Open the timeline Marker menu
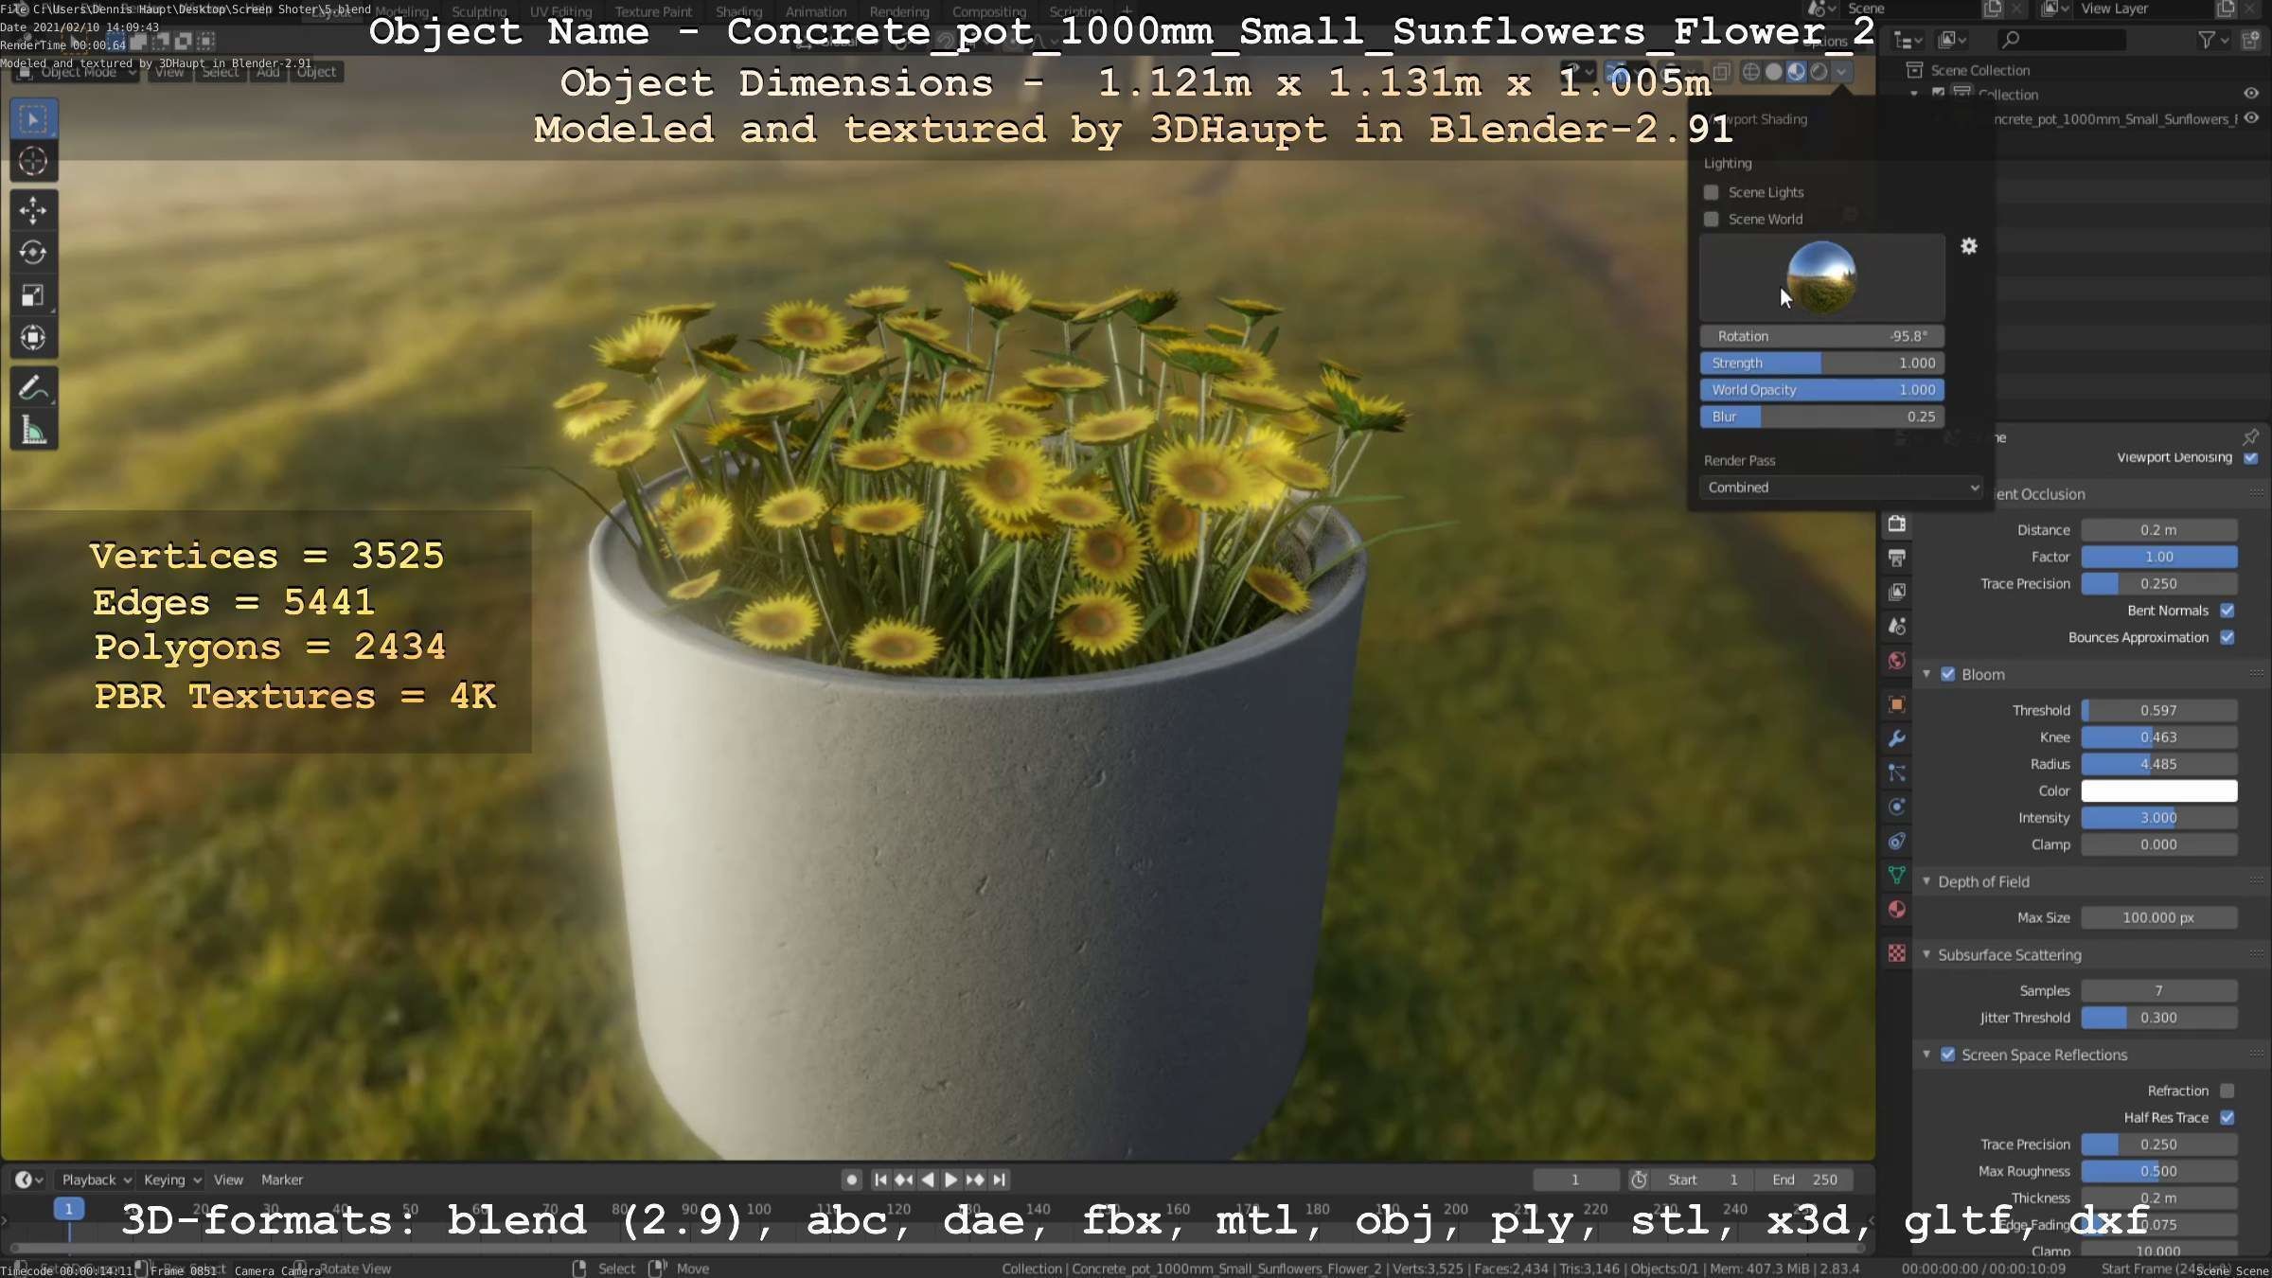This screenshot has height=1278, width=2272. click(282, 1180)
